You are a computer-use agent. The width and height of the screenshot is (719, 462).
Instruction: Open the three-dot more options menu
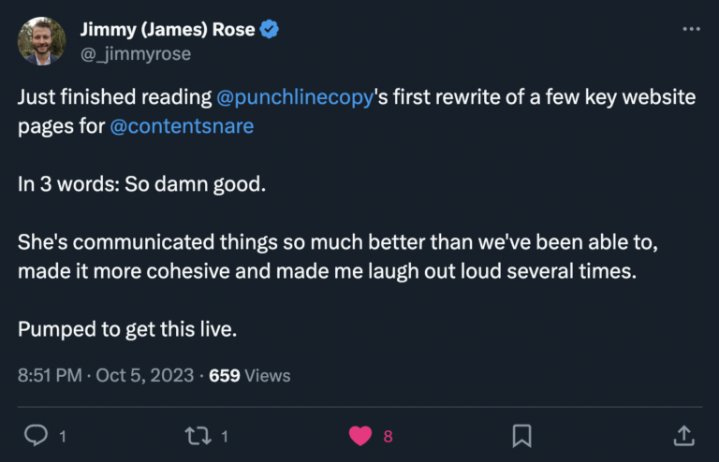(691, 30)
